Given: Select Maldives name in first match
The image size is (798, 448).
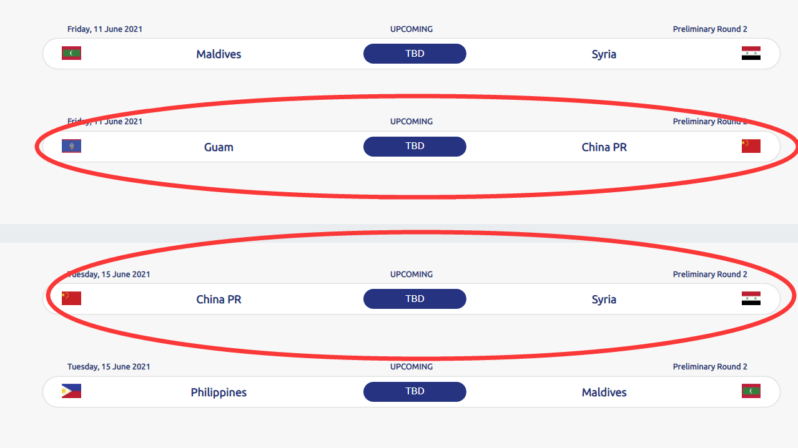Looking at the screenshot, I should 219,54.
